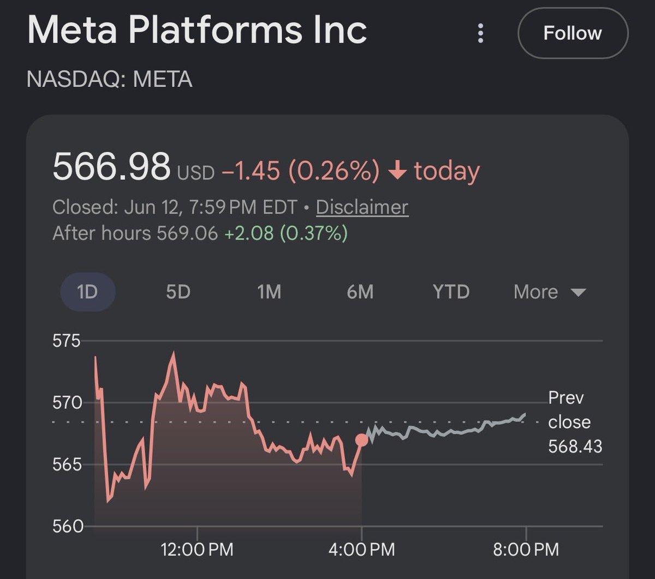The height and width of the screenshot is (579, 655).
Task: Switch to the 5D chart range
Action: (x=178, y=292)
